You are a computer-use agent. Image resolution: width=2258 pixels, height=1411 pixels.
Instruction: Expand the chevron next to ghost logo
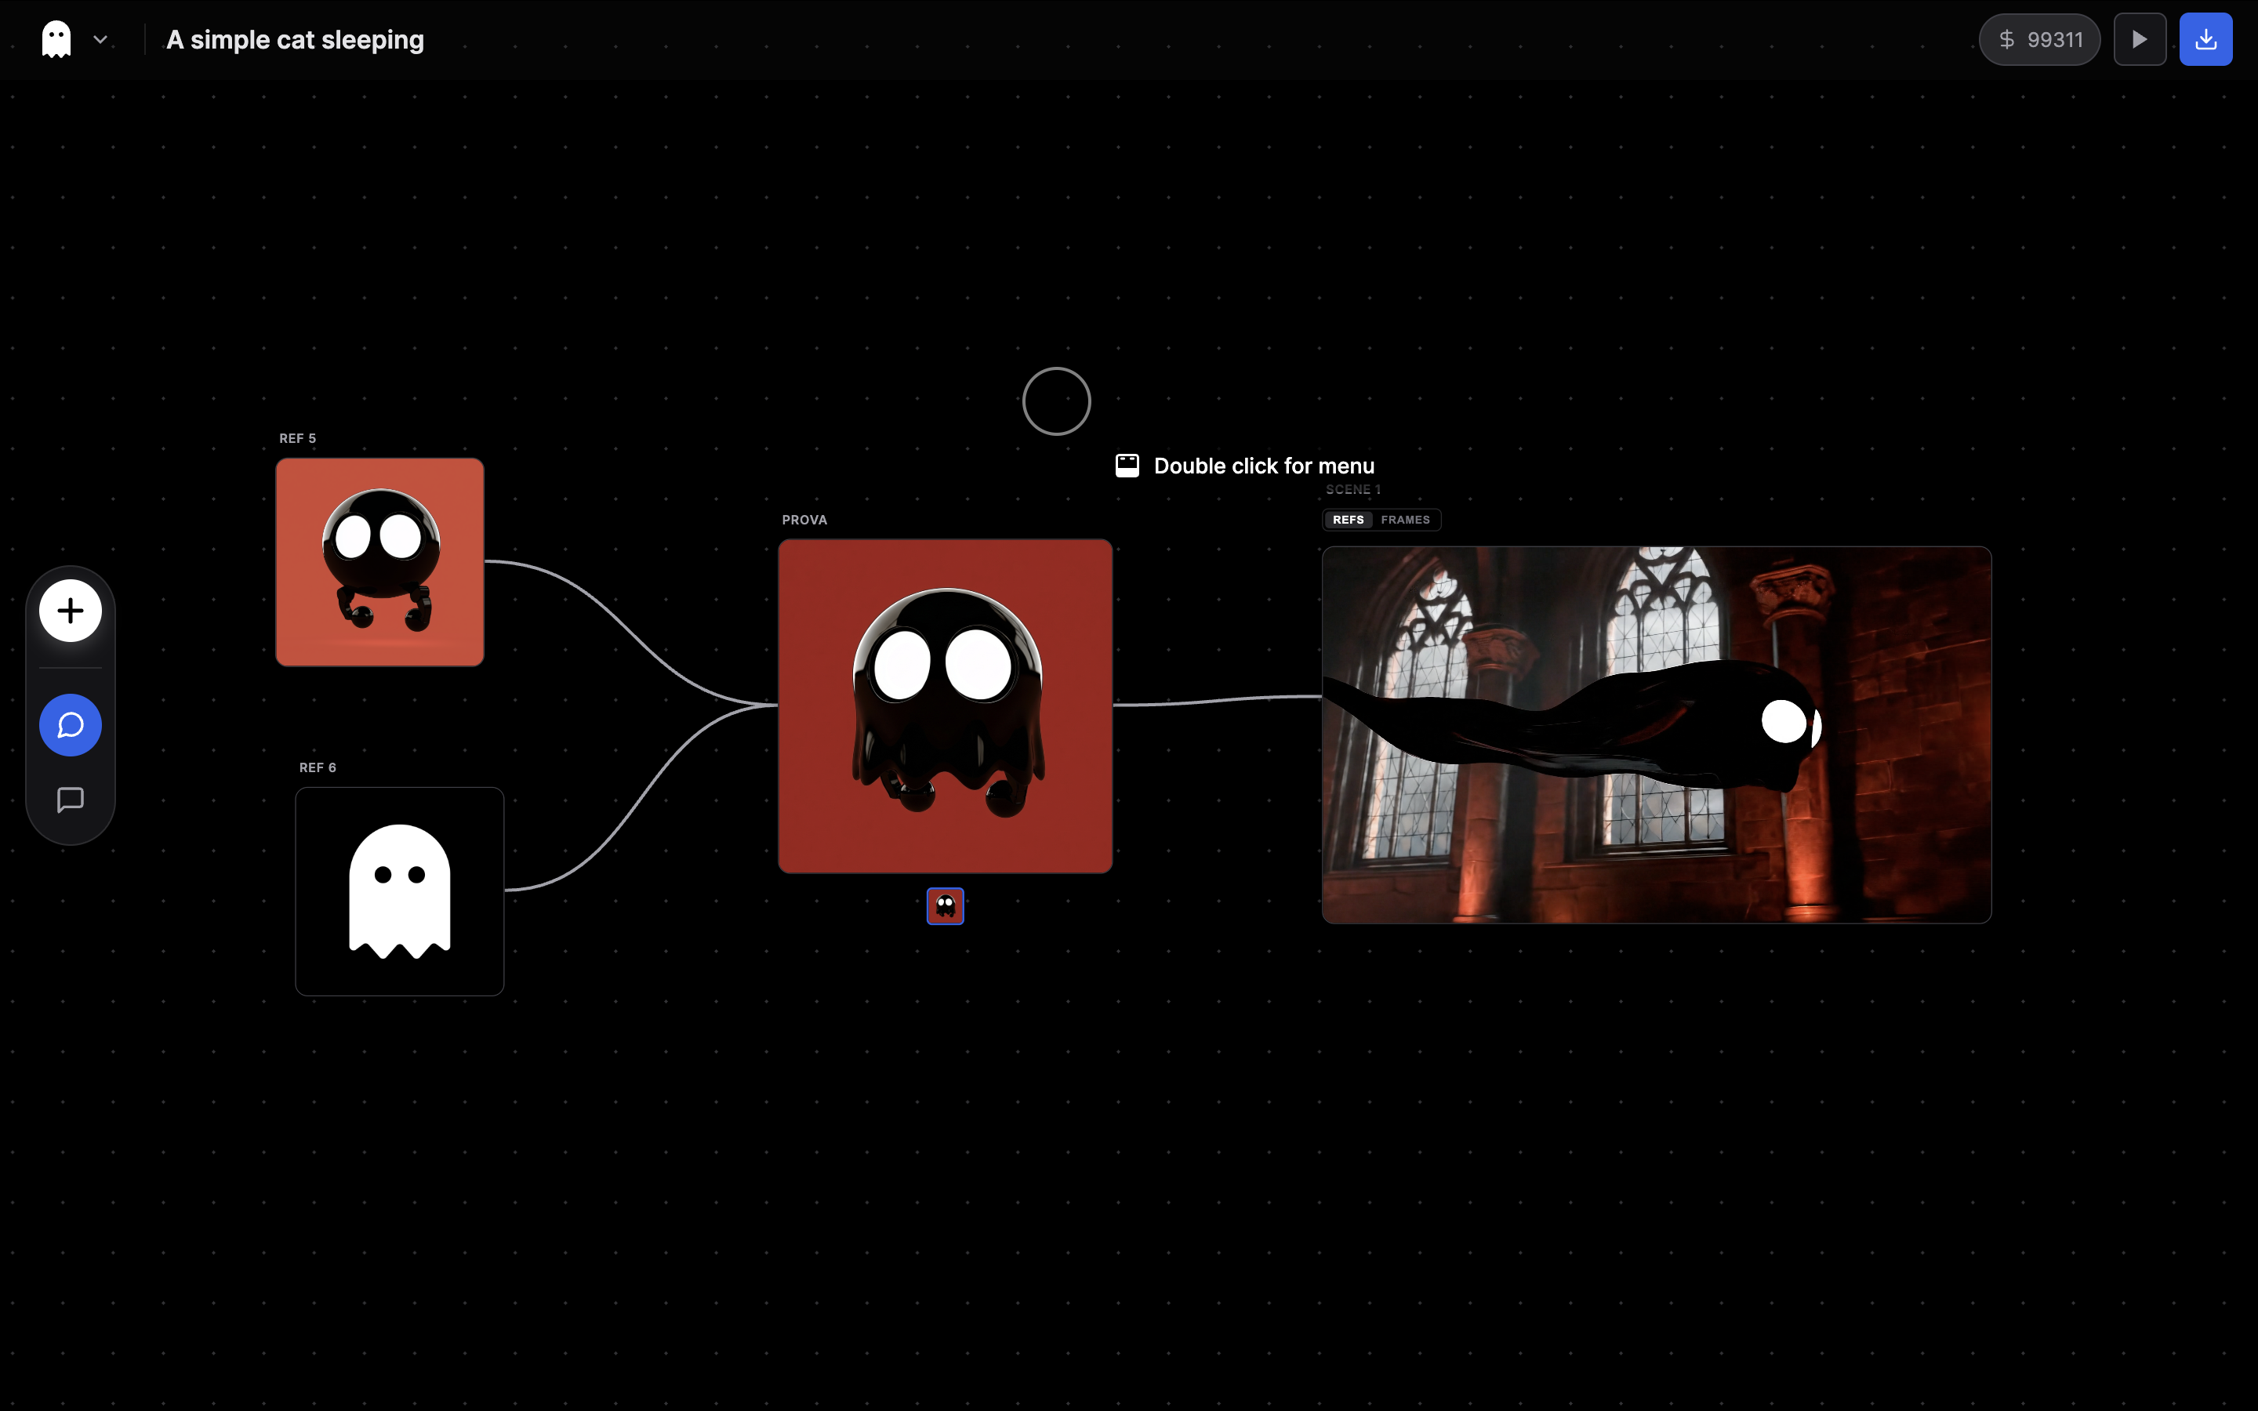point(101,39)
